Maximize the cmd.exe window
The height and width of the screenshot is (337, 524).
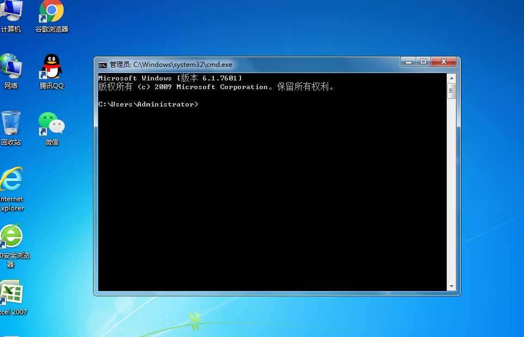click(423, 62)
